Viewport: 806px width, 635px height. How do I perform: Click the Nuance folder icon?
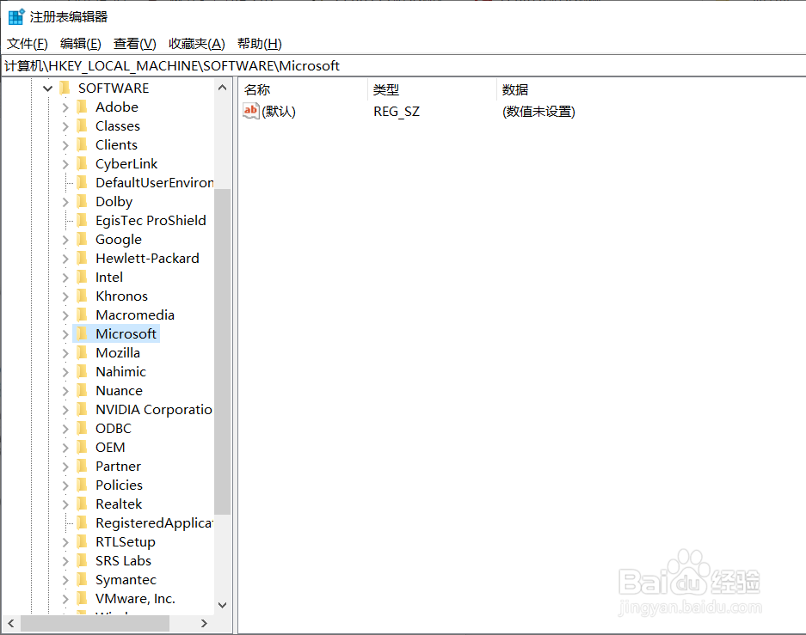click(82, 391)
